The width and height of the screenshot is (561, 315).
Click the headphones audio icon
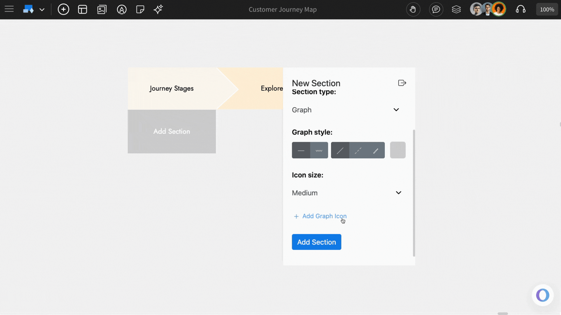pos(521,9)
